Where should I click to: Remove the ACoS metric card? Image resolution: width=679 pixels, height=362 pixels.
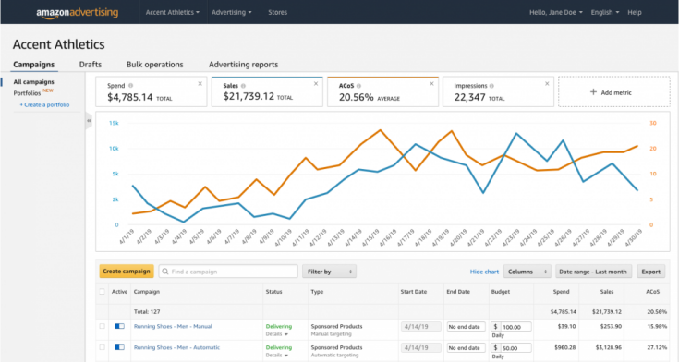click(x=431, y=84)
